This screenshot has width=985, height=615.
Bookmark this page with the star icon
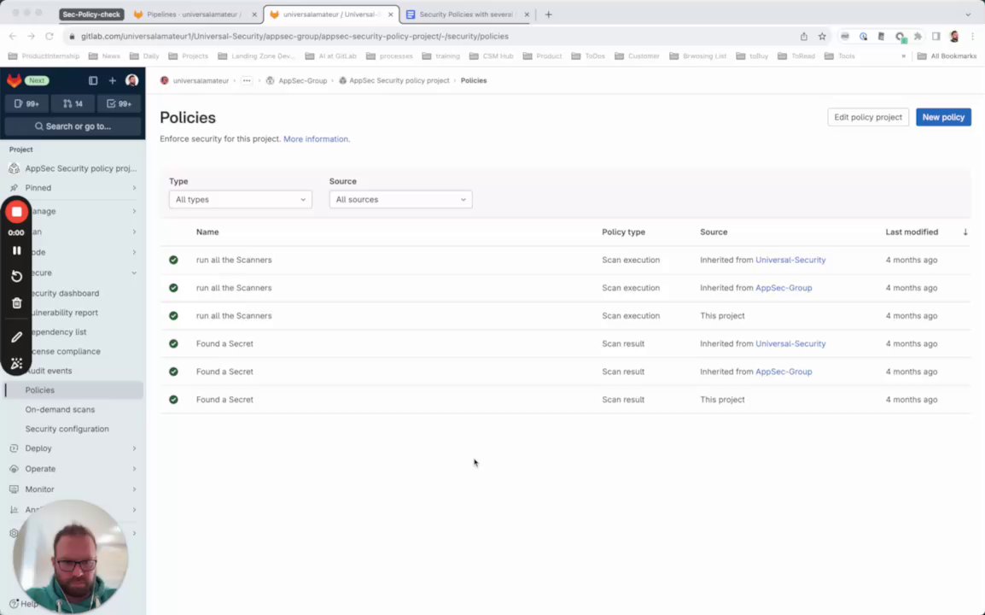(x=822, y=36)
